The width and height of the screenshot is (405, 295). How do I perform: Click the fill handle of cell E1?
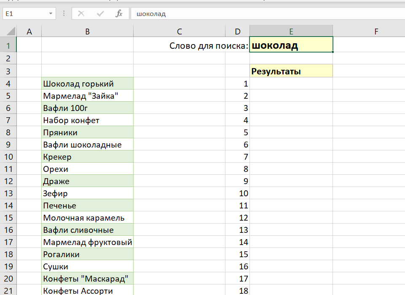[333, 52]
